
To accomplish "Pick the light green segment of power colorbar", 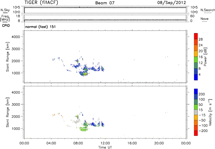I will (196, 60).
